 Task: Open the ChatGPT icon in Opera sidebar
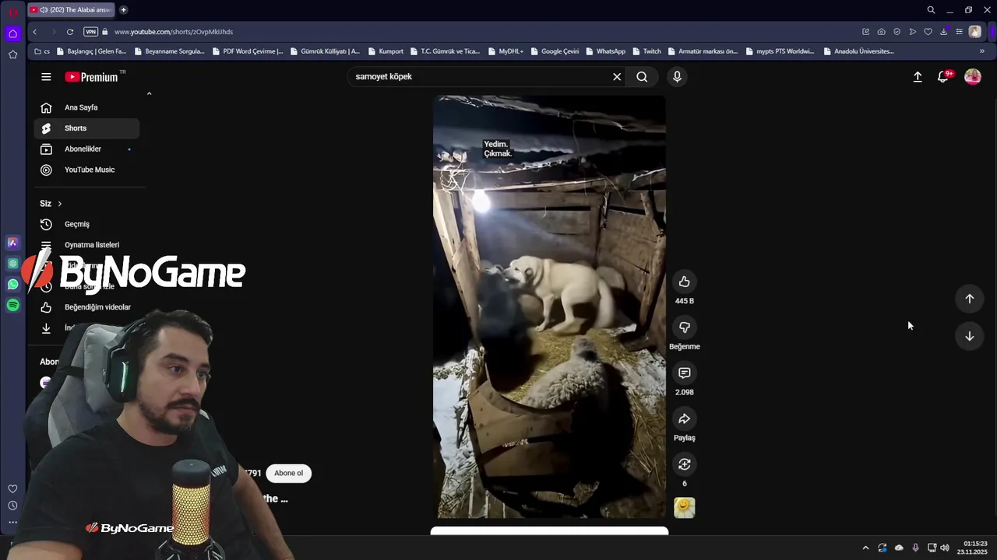point(12,264)
